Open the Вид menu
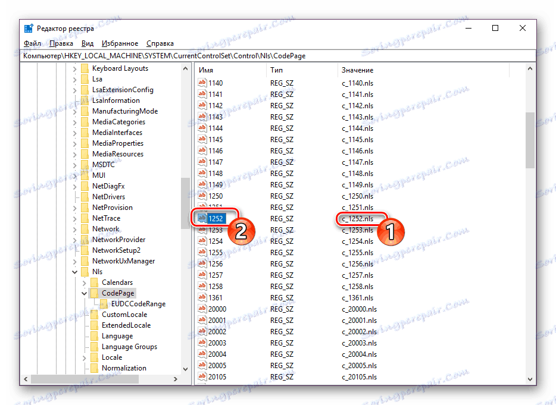Screen dimensions: 556x405 pos(88,43)
